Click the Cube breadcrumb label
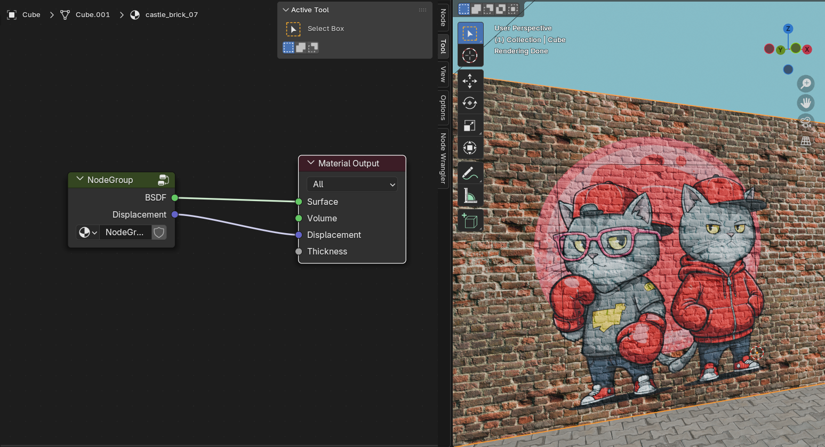825x447 pixels. click(31, 15)
